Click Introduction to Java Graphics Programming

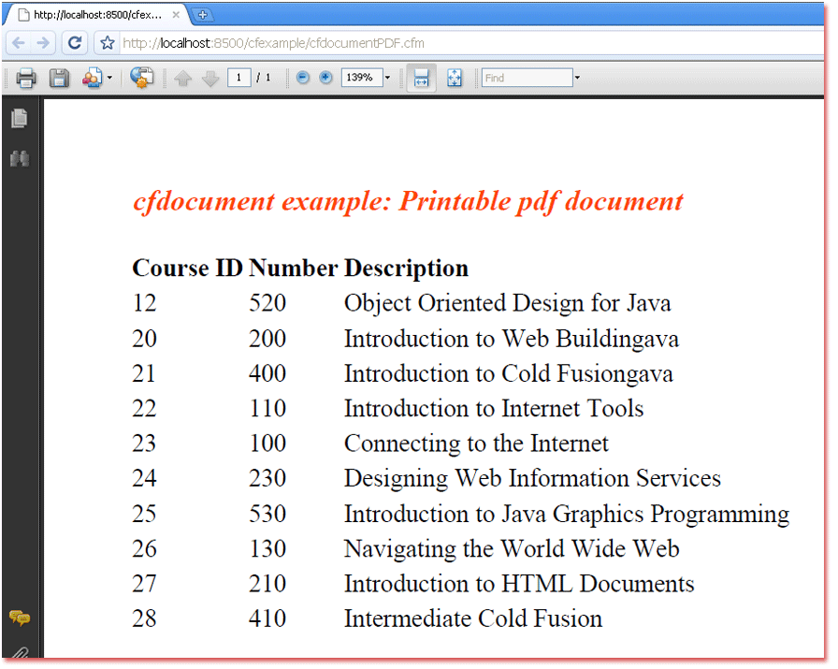point(567,515)
